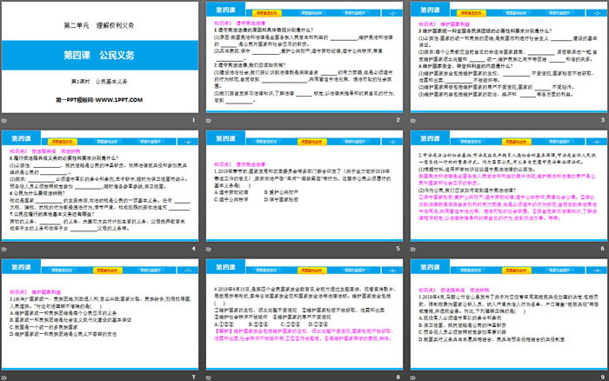Click the animation star icon under slide 6
609x381 pixels.
[413, 249]
